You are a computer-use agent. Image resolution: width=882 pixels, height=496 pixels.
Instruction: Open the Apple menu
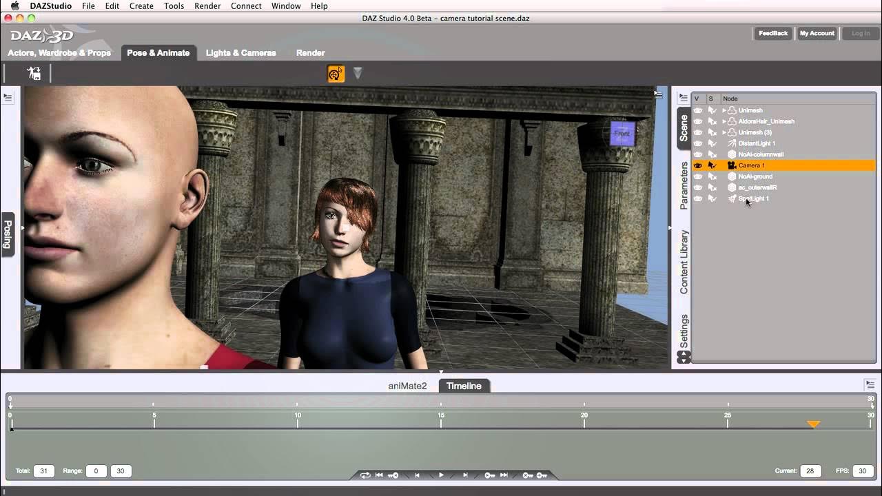[14, 6]
